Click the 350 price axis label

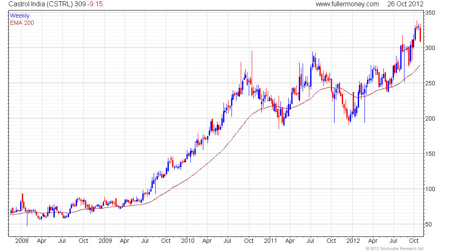point(430,13)
